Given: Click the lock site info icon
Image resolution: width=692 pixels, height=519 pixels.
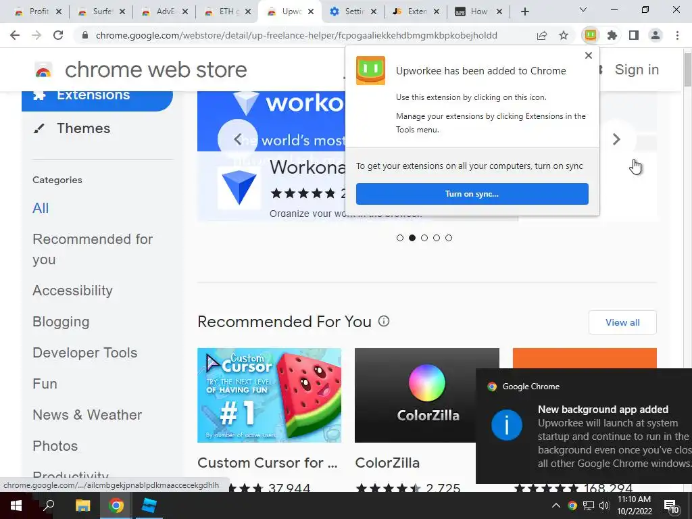Looking at the screenshot, I should click(85, 35).
